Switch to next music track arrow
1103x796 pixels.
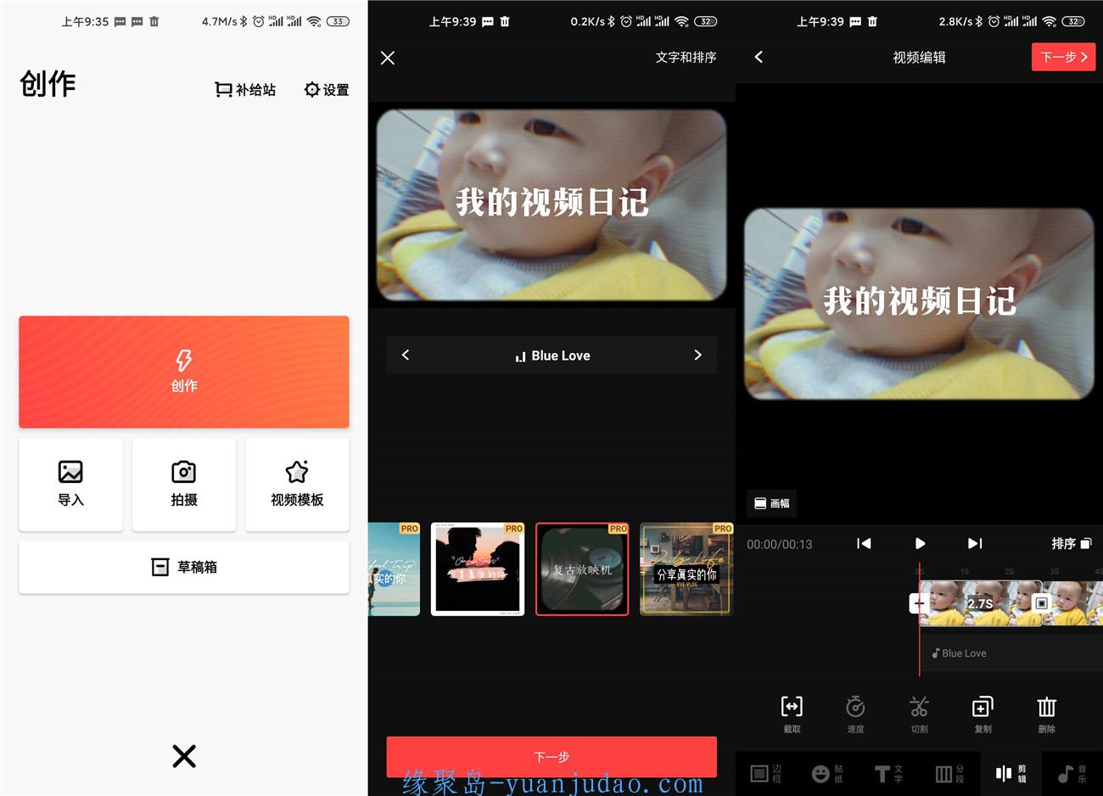point(697,355)
